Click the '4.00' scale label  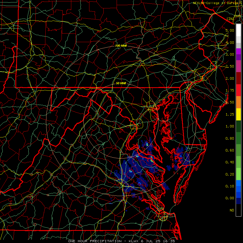230,42
